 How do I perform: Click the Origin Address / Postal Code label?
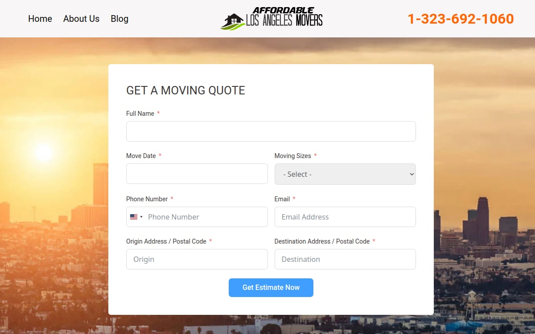[x=166, y=241]
